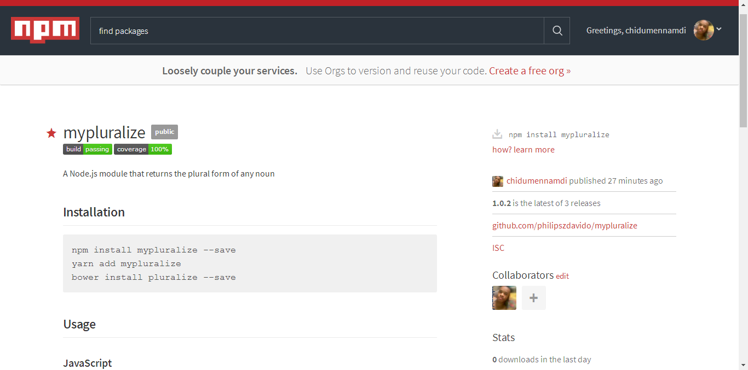Click the download icon beside npm install
The height and width of the screenshot is (370, 748).
coord(497,134)
